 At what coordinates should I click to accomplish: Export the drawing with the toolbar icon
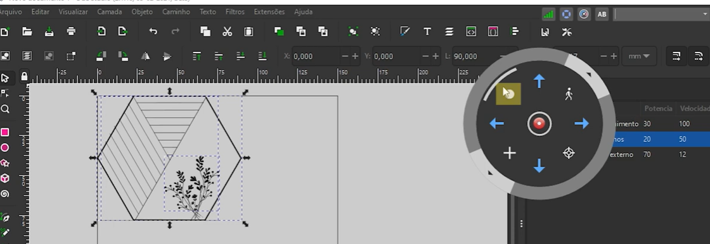pos(123,32)
